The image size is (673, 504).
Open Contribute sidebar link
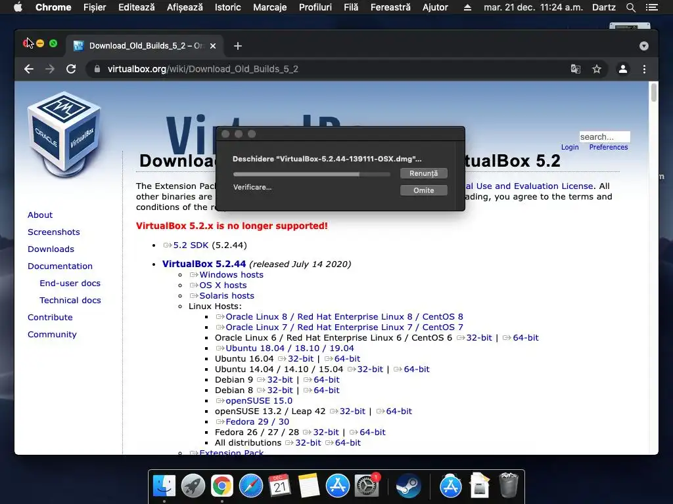point(50,318)
